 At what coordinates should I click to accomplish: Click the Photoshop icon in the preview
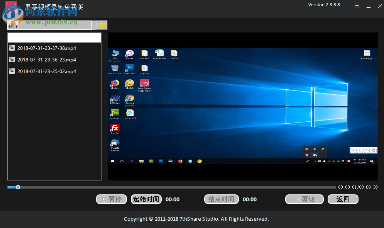[130, 68]
